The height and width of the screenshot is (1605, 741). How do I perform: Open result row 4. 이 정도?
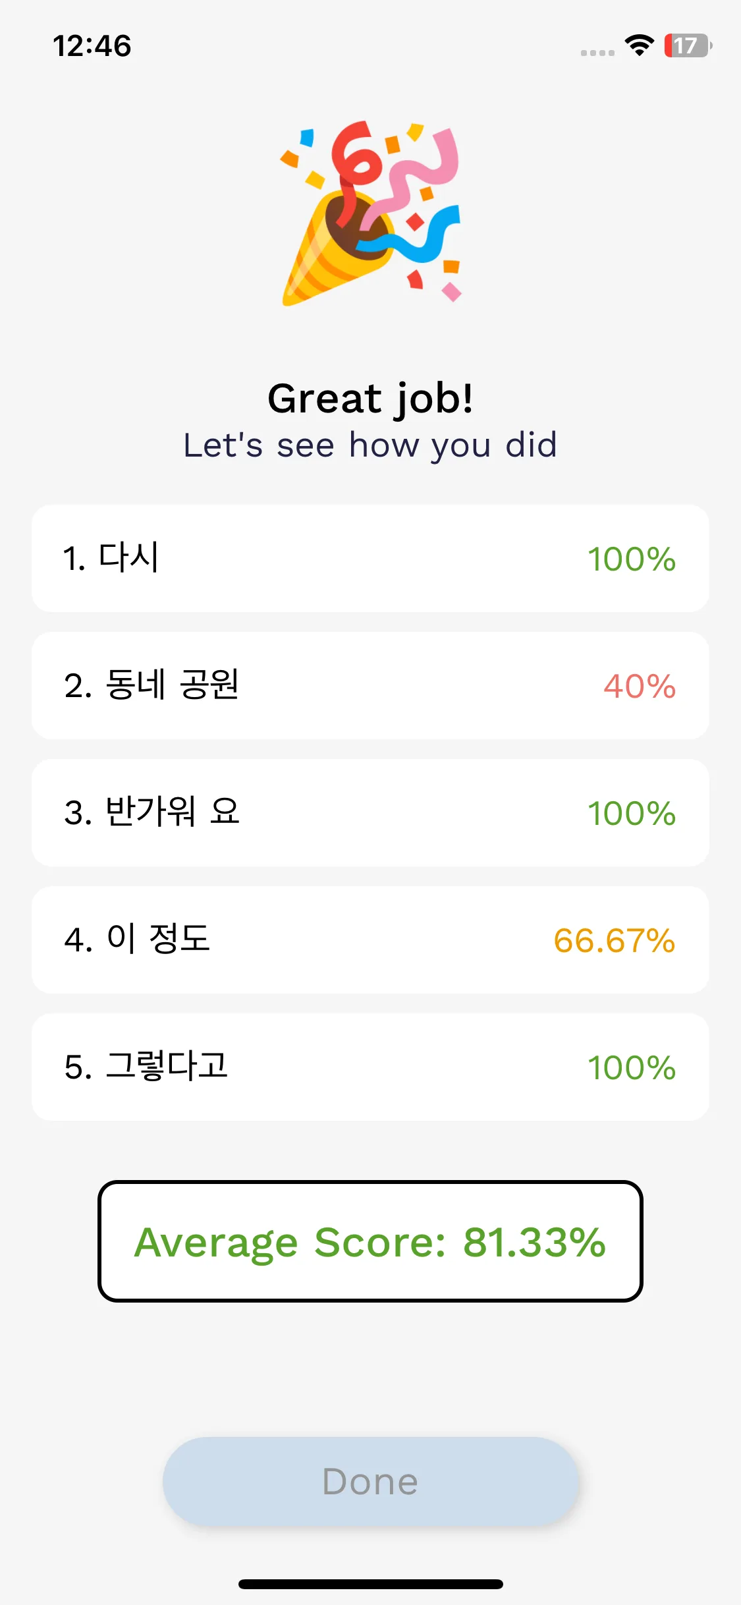pyautogui.click(x=370, y=940)
